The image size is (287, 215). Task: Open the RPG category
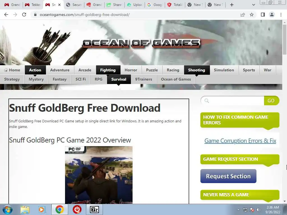click(x=98, y=79)
